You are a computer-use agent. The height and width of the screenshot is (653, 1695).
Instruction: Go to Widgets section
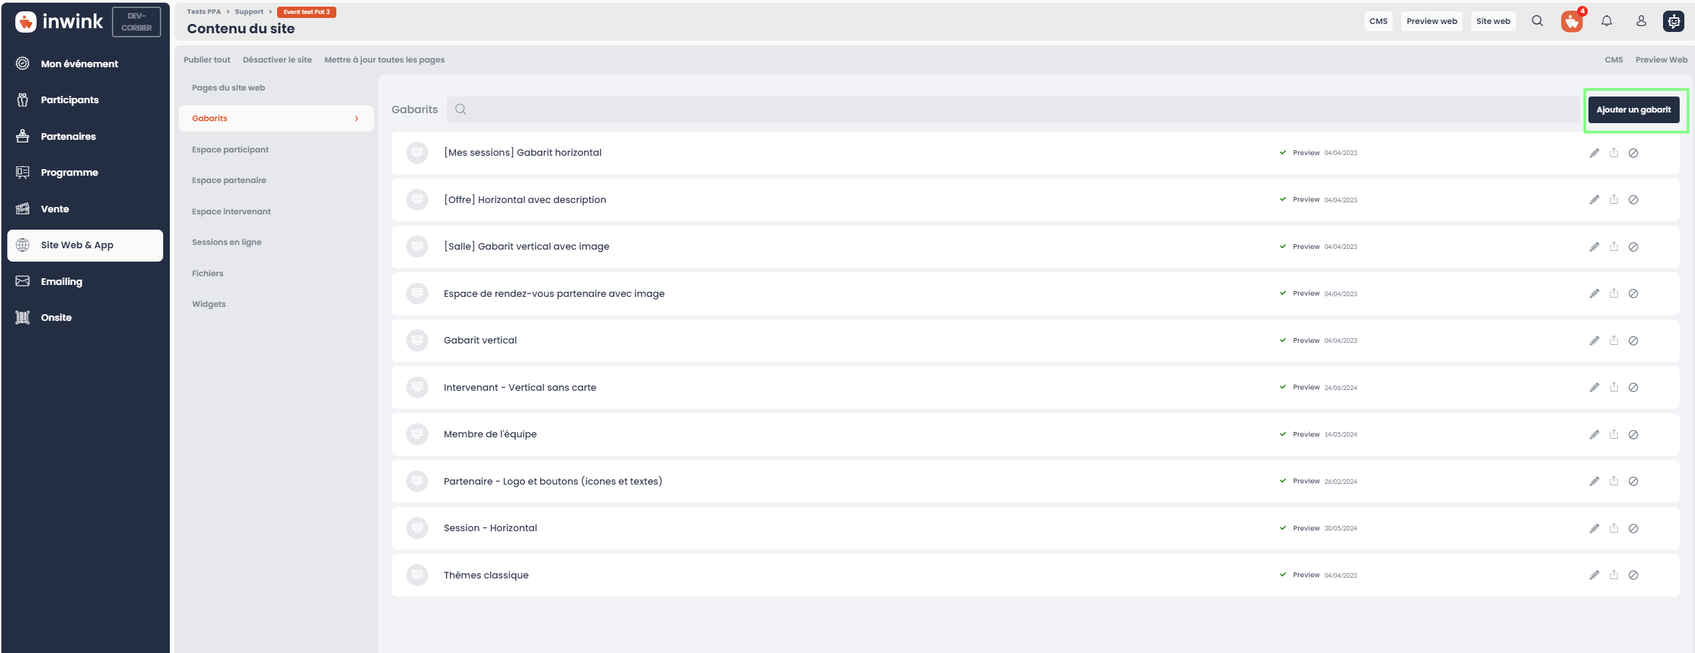point(209,304)
